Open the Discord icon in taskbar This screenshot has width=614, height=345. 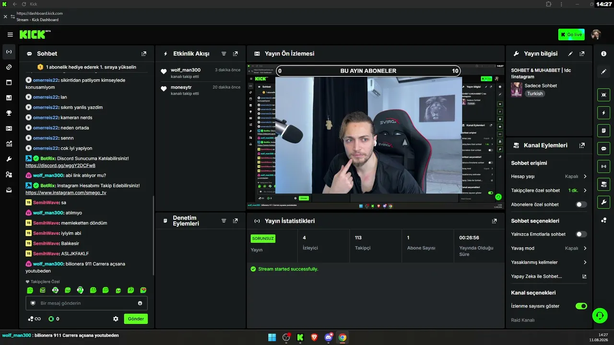pos(329,337)
